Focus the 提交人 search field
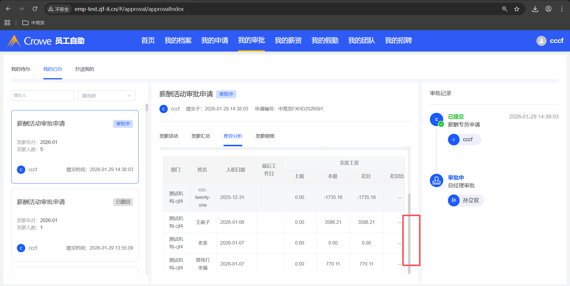Image resolution: width=570 pixels, height=286 pixels. click(x=43, y=96)
